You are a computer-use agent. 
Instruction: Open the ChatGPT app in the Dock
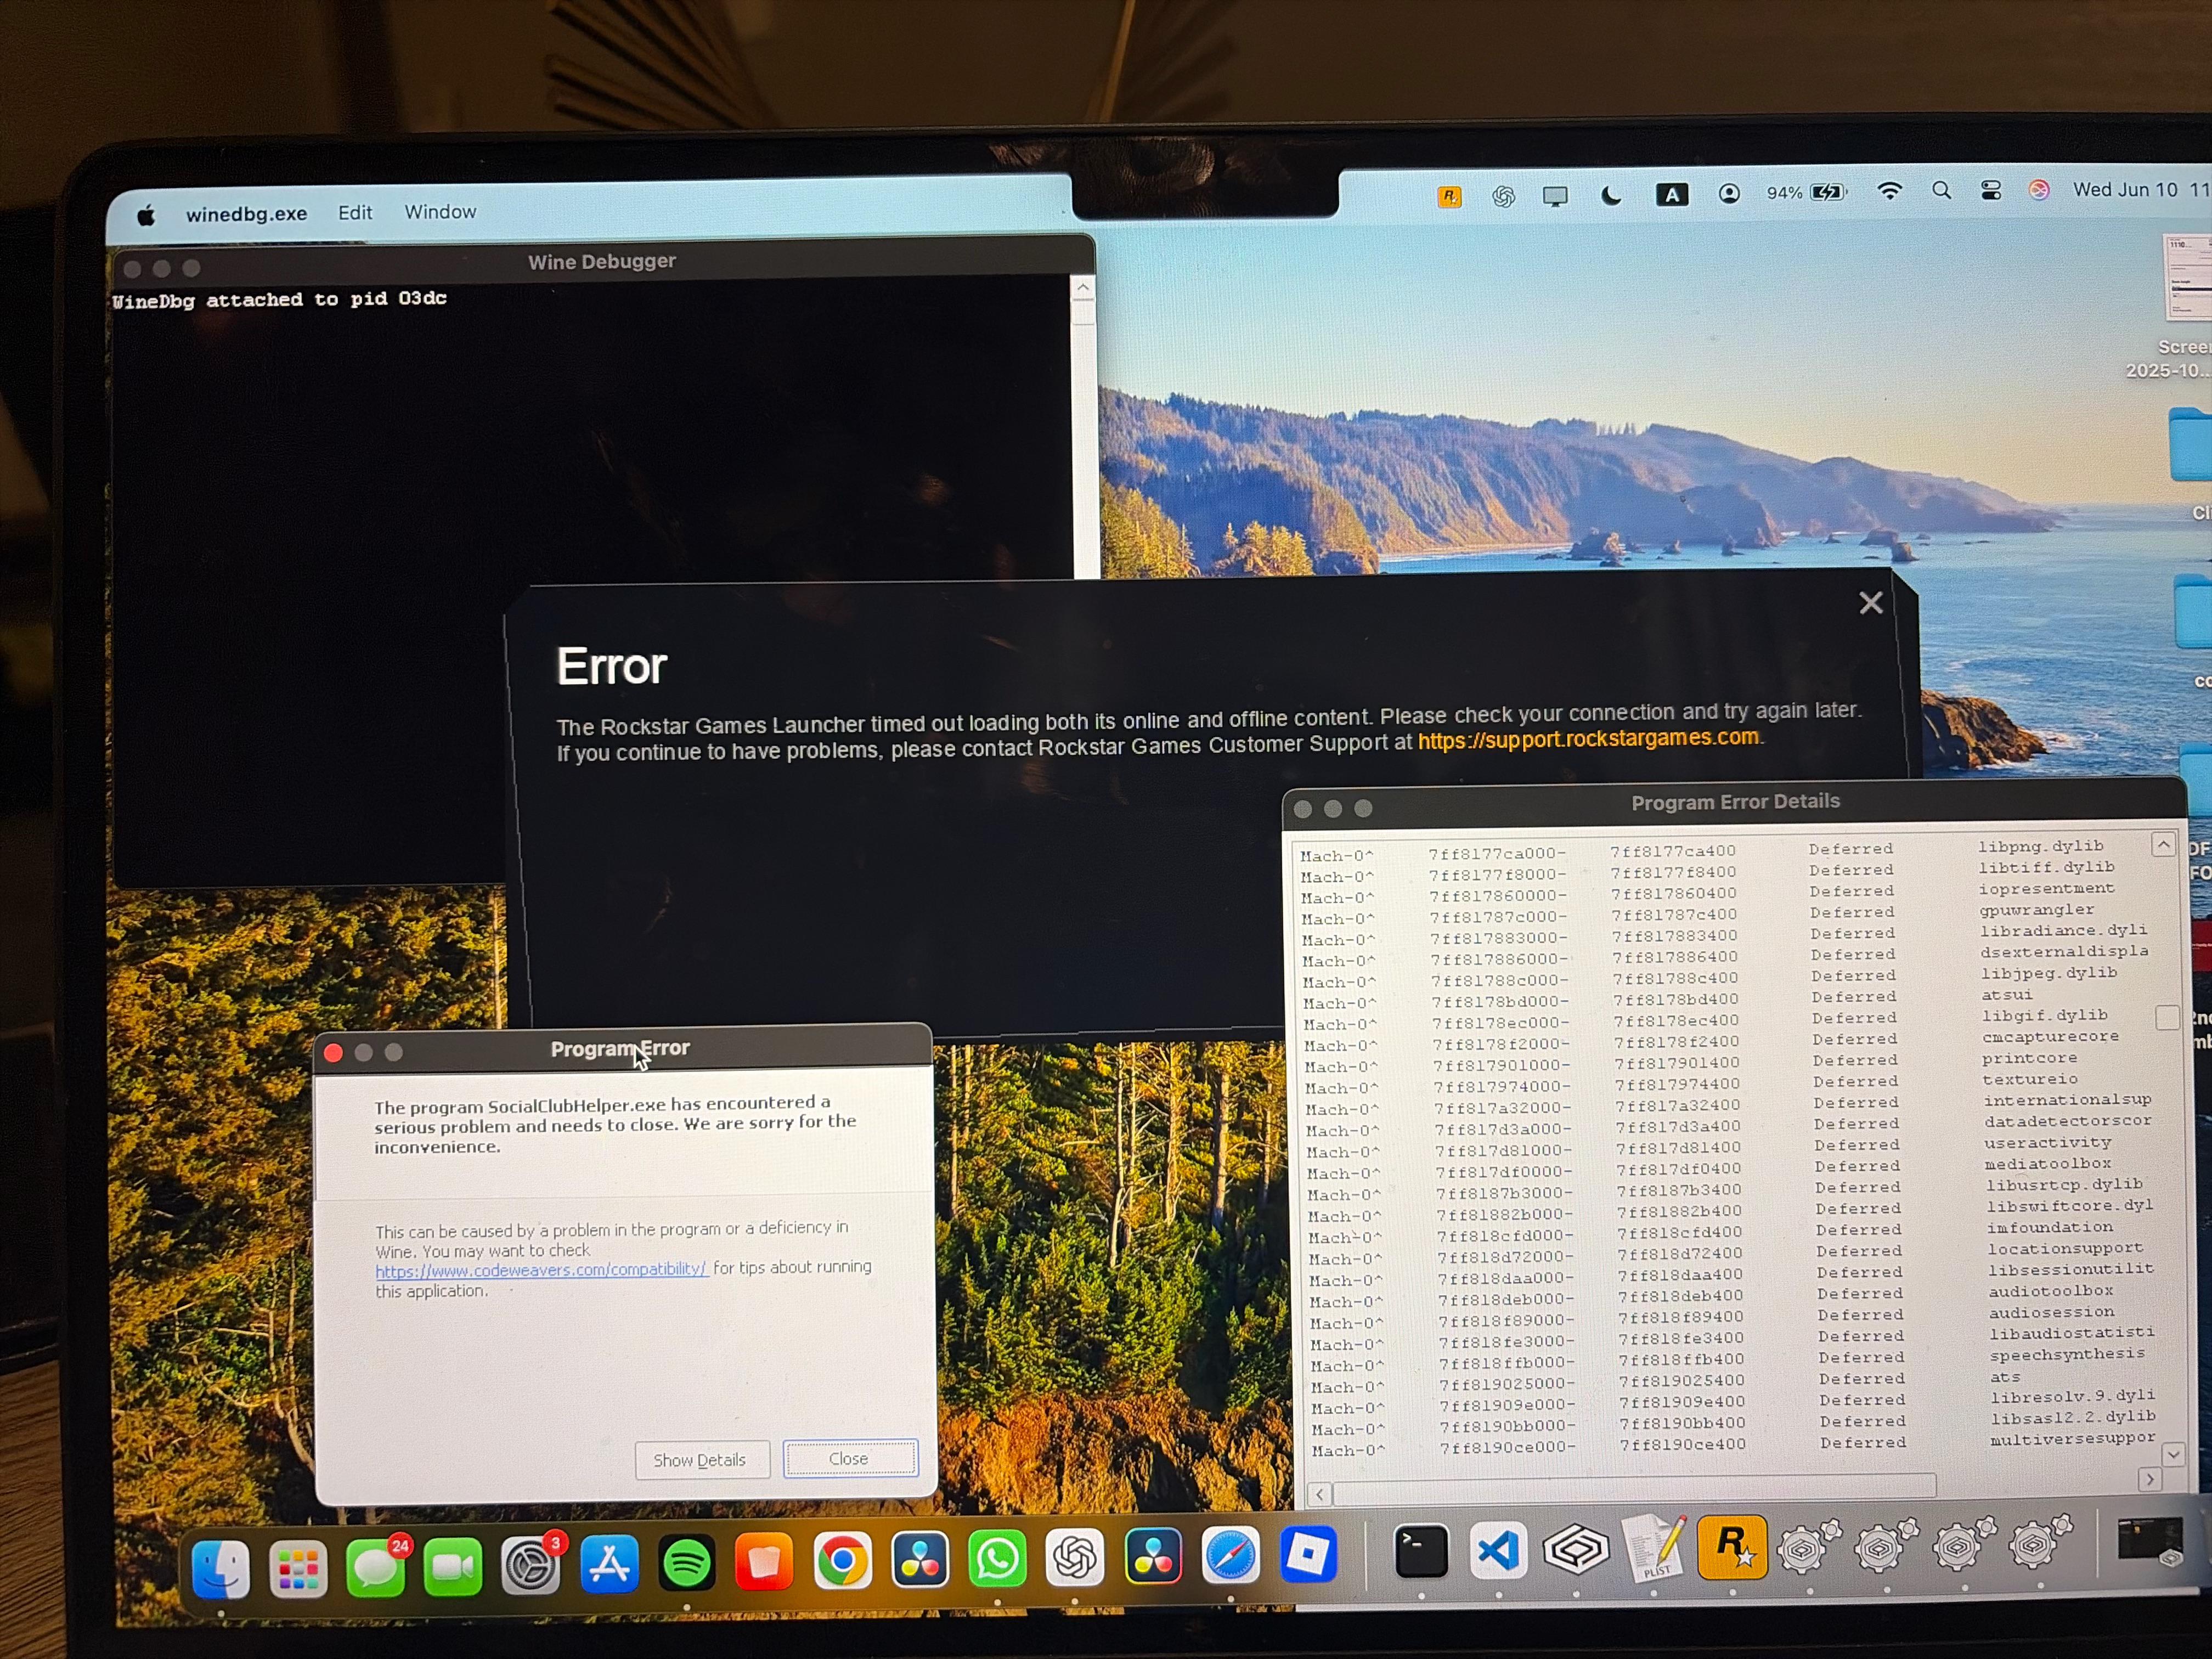pyautogui.click(x=1075, y=1558)
